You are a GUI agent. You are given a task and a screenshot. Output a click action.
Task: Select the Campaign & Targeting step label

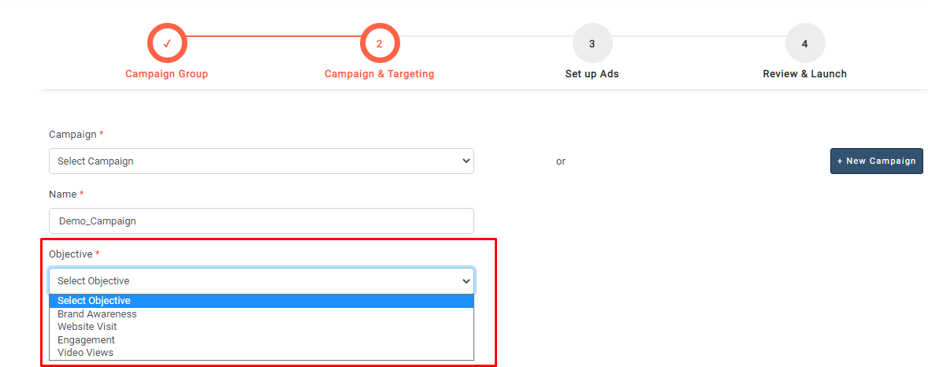380,74
